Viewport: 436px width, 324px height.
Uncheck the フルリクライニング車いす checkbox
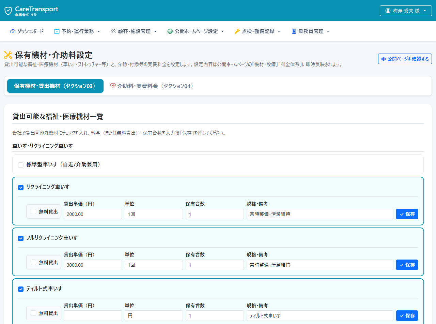(x=21, y=238)
